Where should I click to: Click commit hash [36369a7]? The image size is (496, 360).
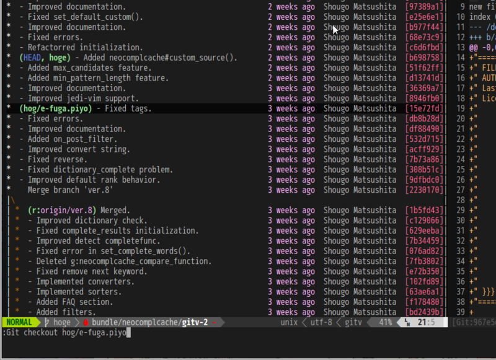[x=424, y=88]
